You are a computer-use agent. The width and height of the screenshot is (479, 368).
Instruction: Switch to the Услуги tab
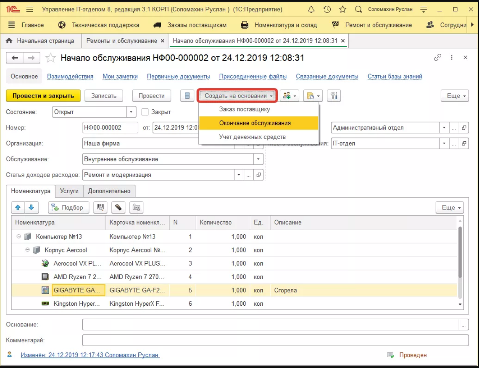click(x=69, y=191)
